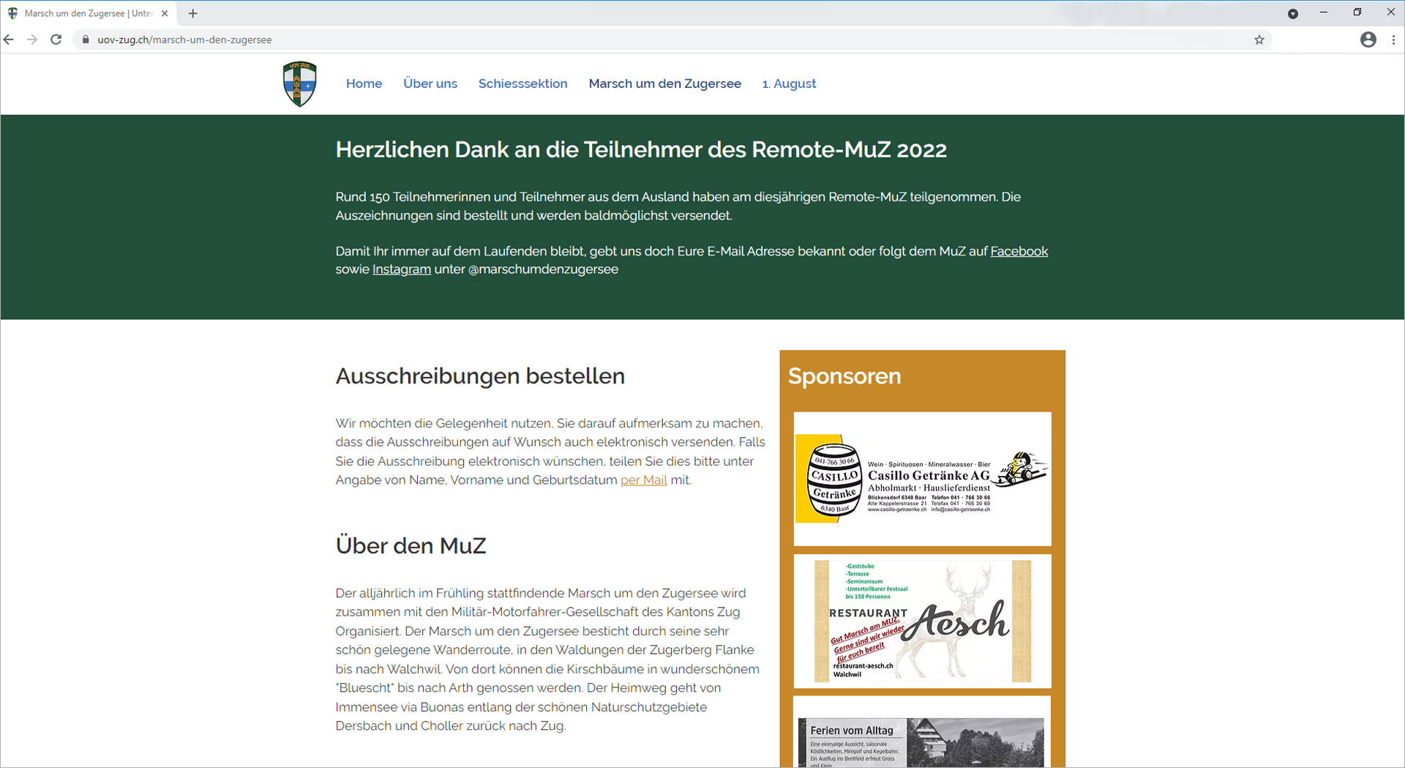Open a new browser tab
This screenshot has height=768, width=1405.
[192, 13]
